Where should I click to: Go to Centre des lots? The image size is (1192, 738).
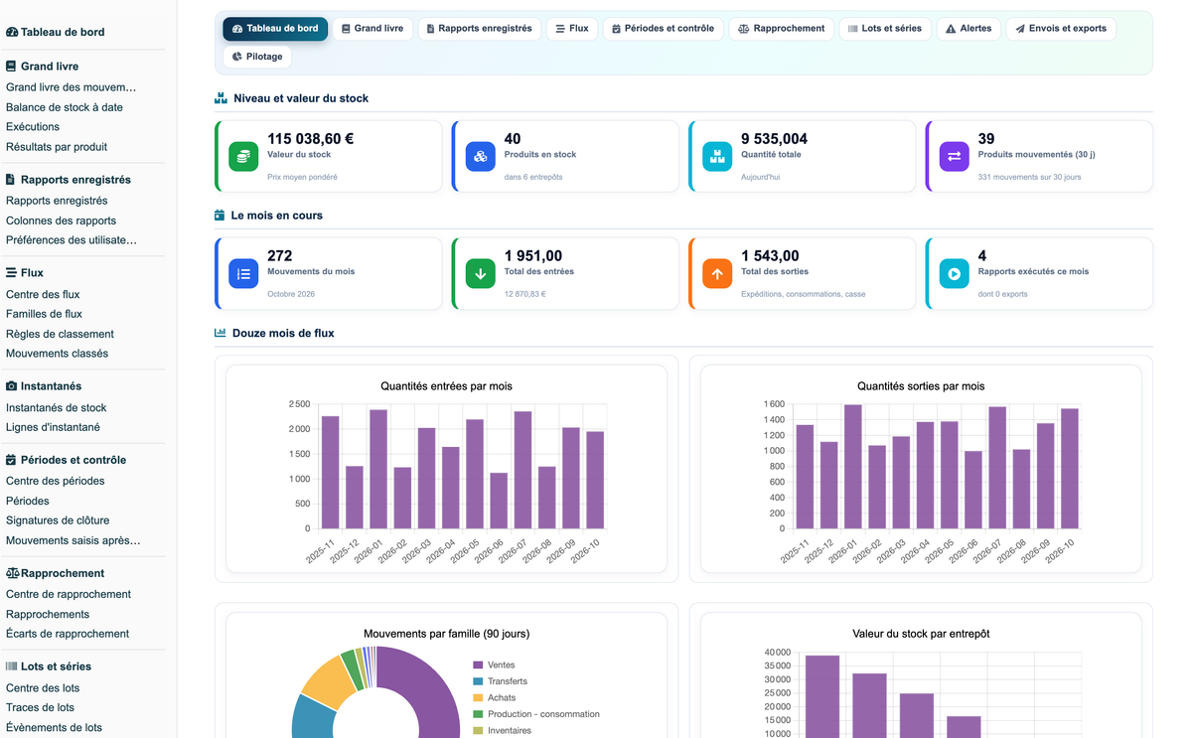[43, 687]
